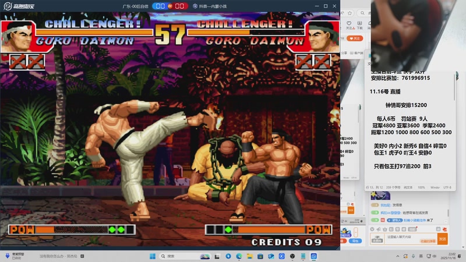The width and height of the screenshot is (466, 262).
Task: Click the heart 关注 icon in browser
Action: [349, 25]
